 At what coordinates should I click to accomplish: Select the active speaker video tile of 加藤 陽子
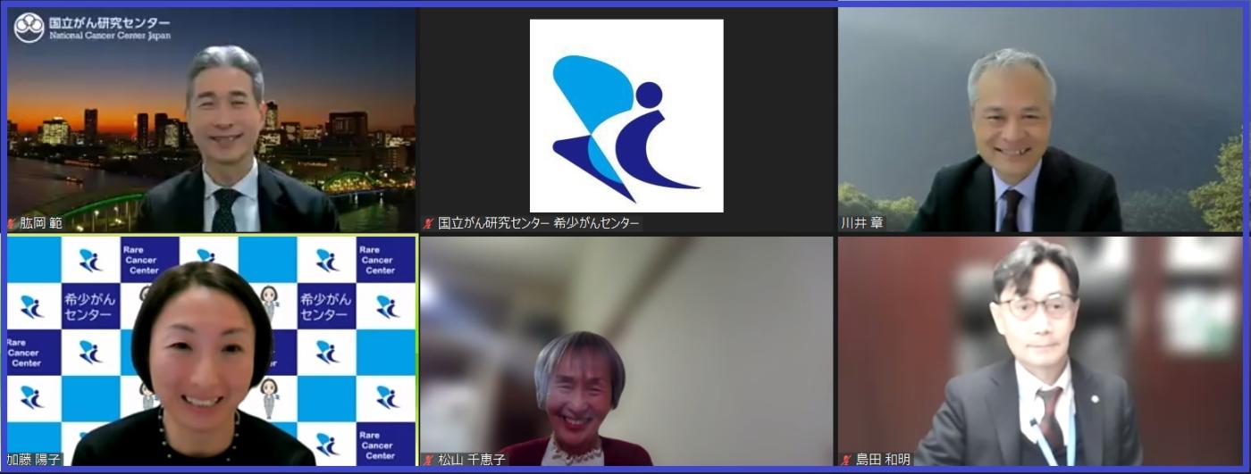coord(211,351)
